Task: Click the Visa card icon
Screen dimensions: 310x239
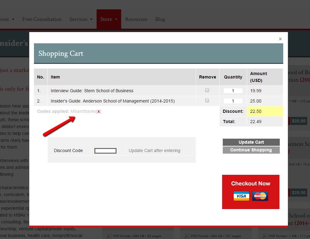Action: 241,196
